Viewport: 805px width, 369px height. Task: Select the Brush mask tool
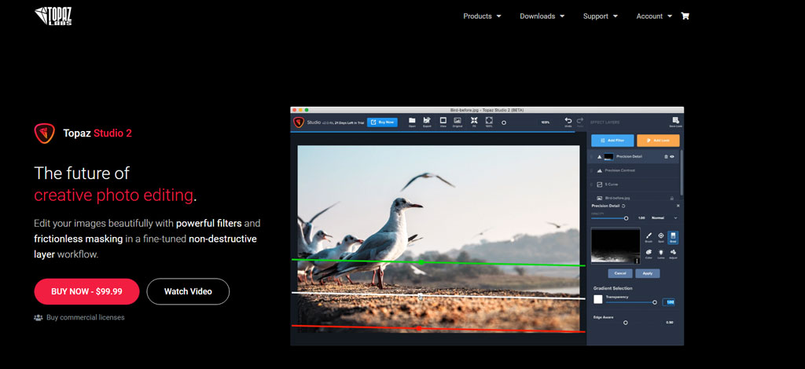click(649, 236)
